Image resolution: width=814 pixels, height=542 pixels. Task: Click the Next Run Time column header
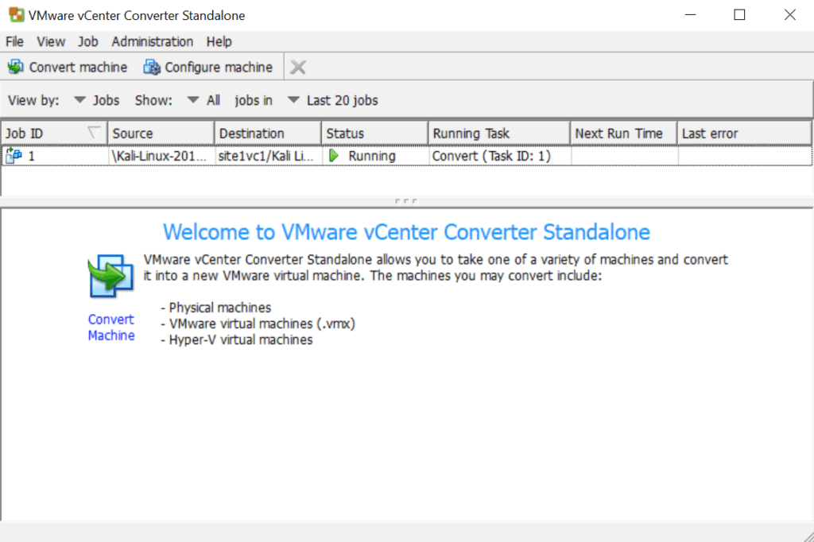point(624,133)
